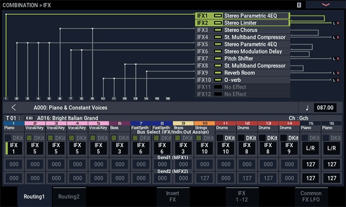The height and width of the screenshot is (207, 346).
Task: Toggle DKit checkbox for timbre 14 Drums
Action: pos(284,138)
